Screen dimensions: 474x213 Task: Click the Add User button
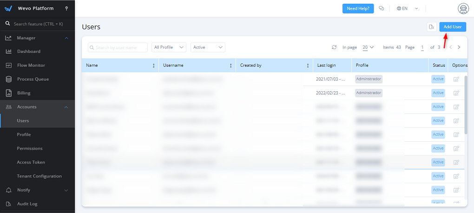[x=453, y=27]
